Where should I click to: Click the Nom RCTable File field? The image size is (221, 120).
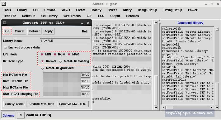coord(66,81)
